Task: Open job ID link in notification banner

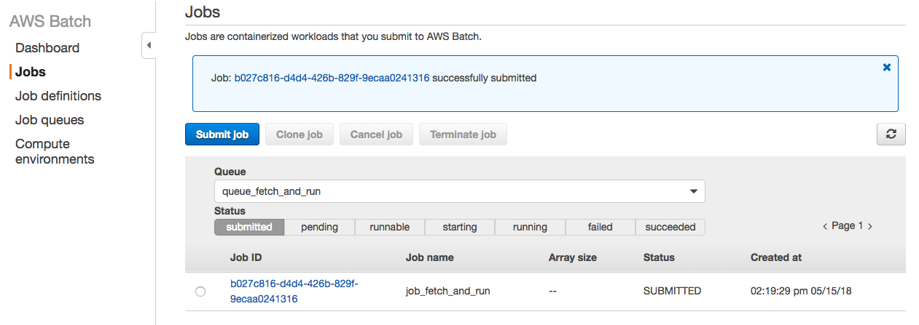Action: tap(332, 78)
